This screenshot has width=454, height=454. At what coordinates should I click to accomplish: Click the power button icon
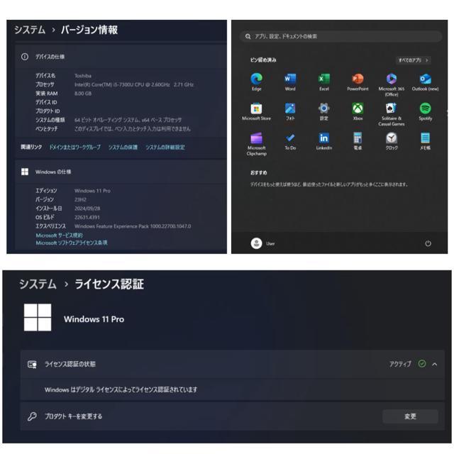[428, 243]
